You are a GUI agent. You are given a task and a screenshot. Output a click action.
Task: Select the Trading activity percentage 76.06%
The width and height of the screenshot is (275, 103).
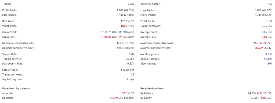tap(130, 59)
